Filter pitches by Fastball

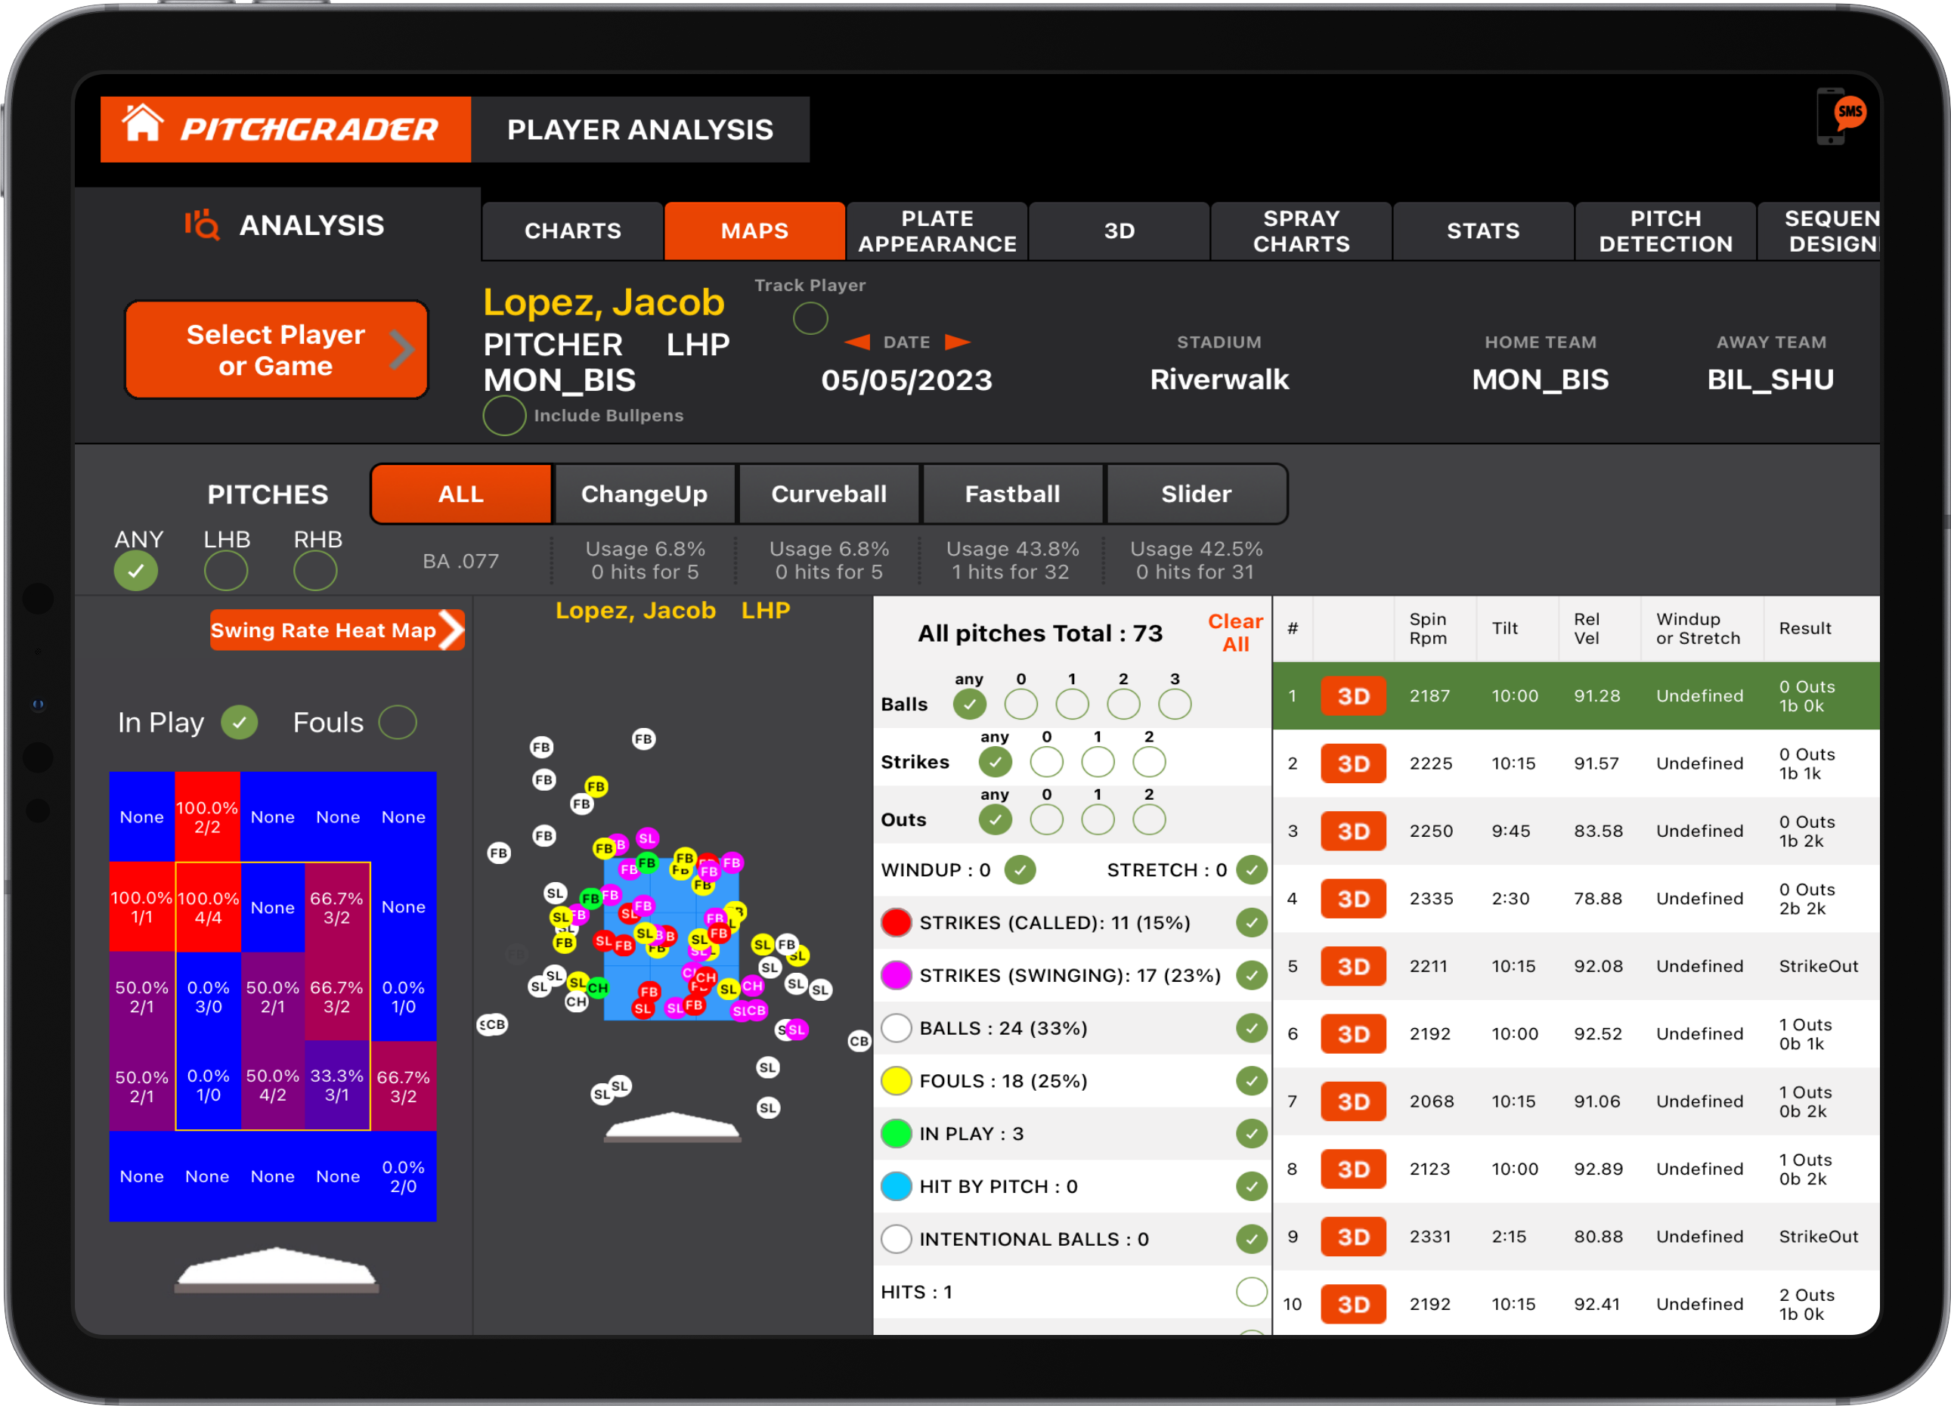(x=1011, y=494)
